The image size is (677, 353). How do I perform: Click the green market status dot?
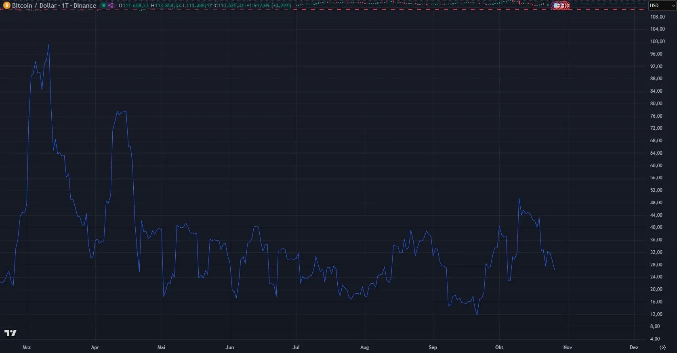tap(104, 6)
